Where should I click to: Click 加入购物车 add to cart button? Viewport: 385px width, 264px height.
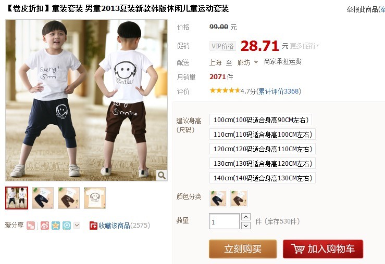pyautogui.click(x=323, y=249)
